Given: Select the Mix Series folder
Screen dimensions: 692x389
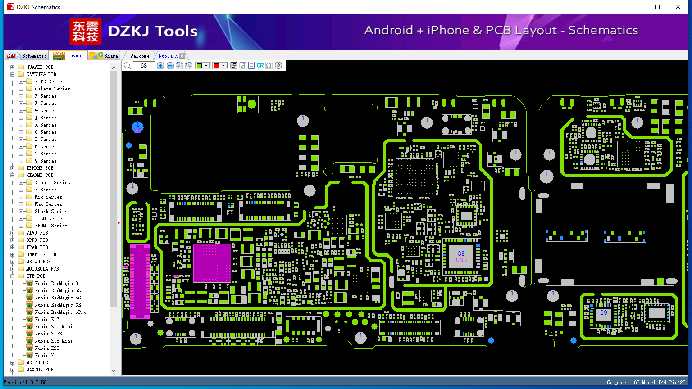Looking at the screenshot, I should click(48, 197).
